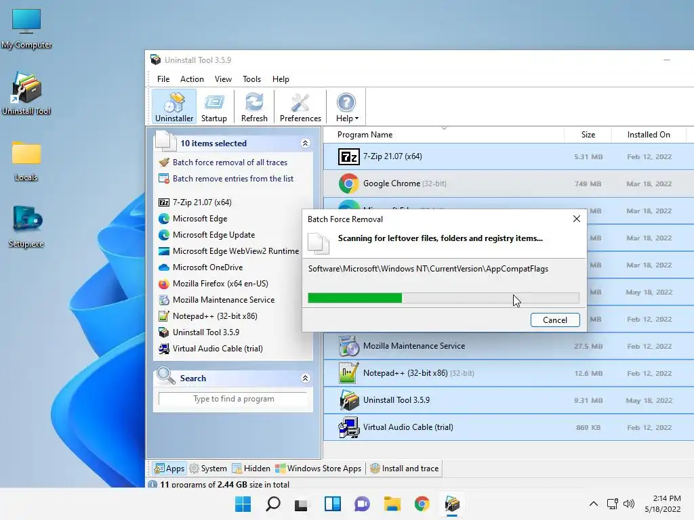Click Uninstall Tool 3.5.9 row icon
Viewport: 694px width, 520px height.
349,400
